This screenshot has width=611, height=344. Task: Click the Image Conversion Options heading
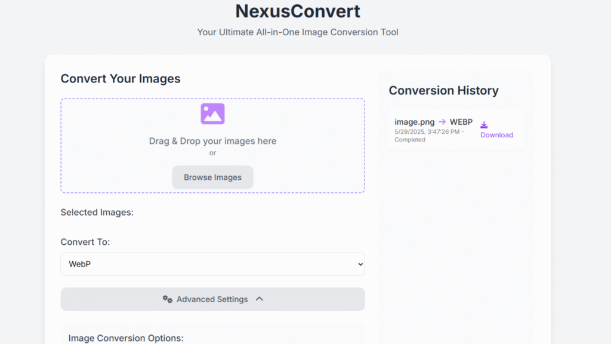click(x=126, y=338)
